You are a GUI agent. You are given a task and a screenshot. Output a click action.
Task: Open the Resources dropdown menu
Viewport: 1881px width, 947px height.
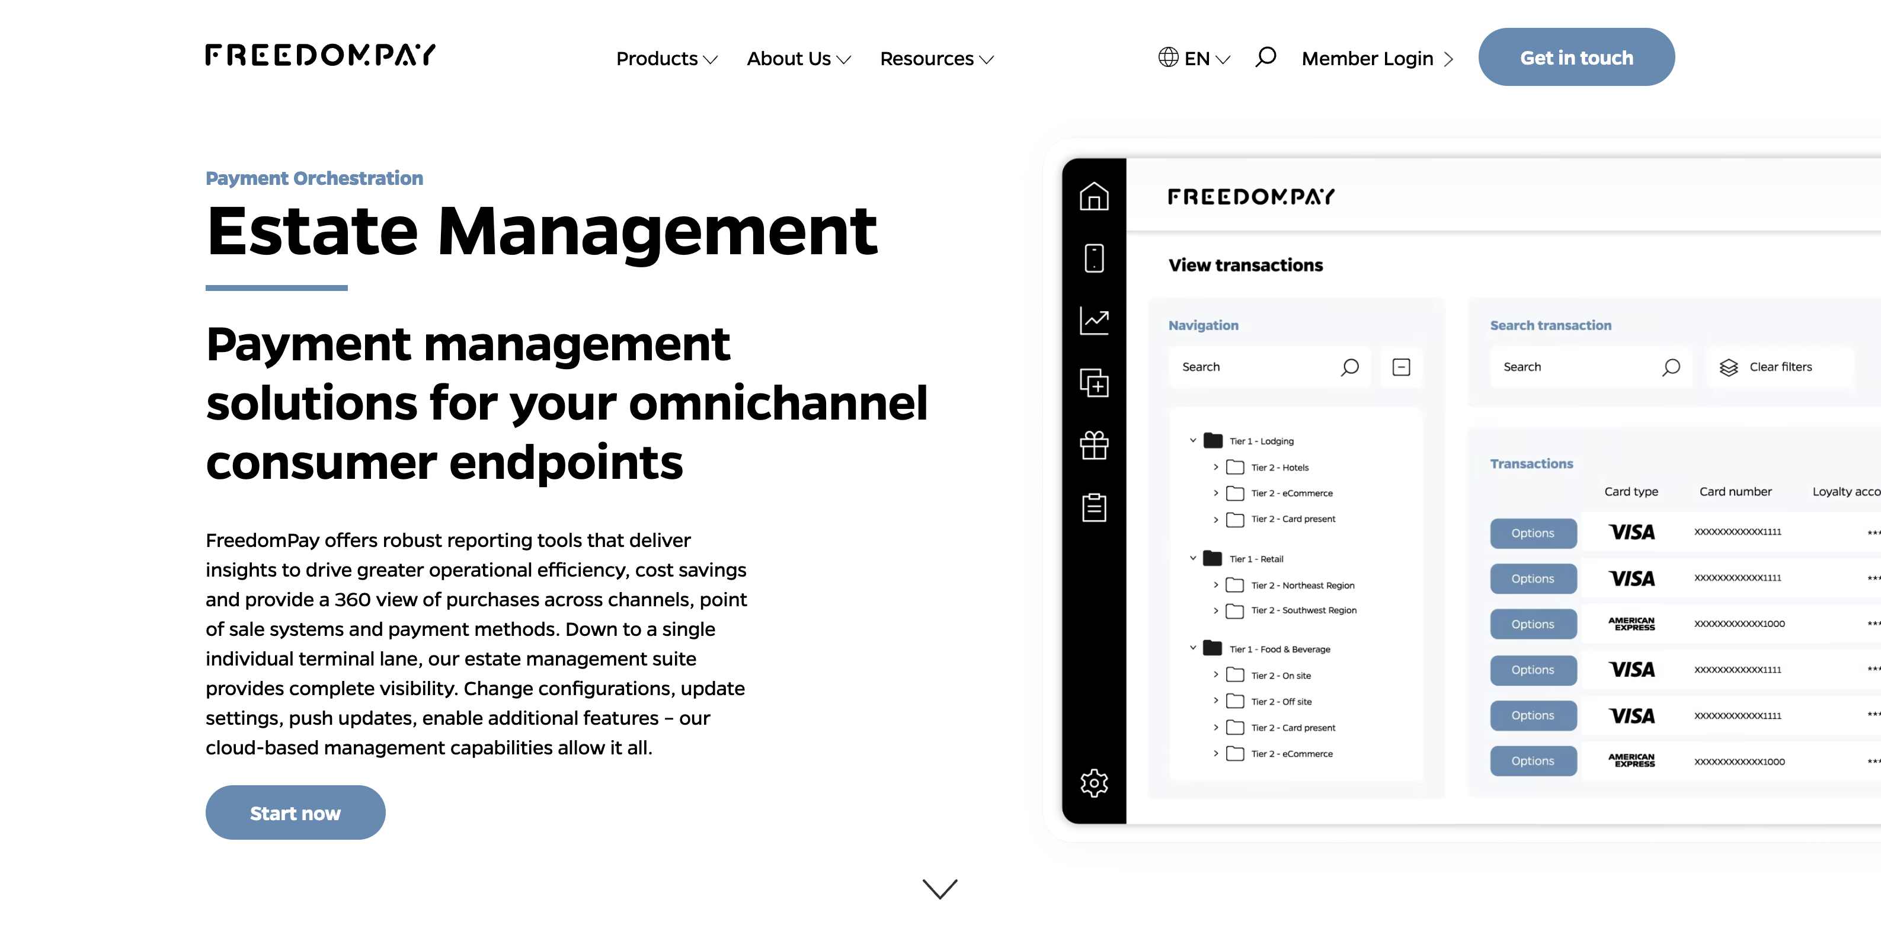click(x=936, y=57)
